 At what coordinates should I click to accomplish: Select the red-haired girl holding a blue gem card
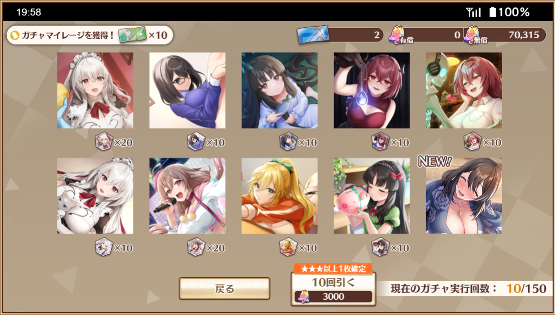pos(372,90)
